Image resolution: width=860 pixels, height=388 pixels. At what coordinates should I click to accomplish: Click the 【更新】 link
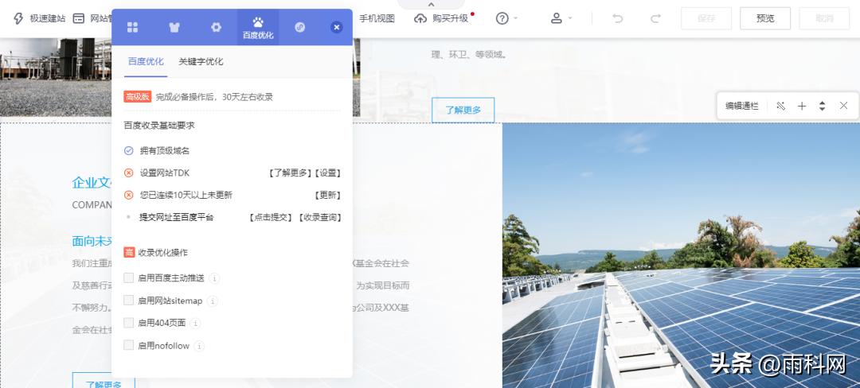[x=327, y=196]
